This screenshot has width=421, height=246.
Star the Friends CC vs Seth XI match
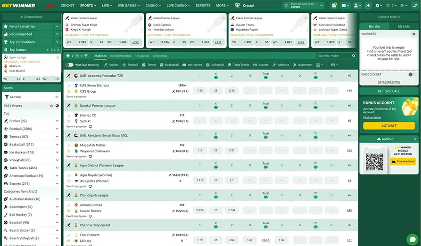69,121
